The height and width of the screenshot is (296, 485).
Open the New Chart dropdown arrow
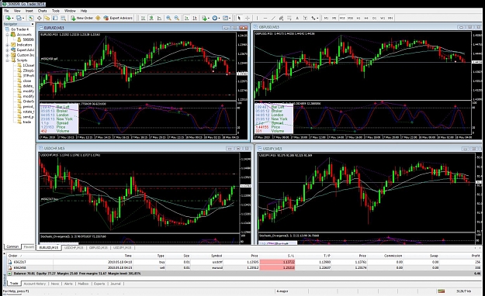[12, 19]
